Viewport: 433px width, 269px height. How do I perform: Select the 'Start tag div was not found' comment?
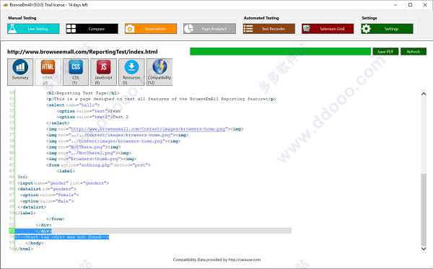click(62, 237)
